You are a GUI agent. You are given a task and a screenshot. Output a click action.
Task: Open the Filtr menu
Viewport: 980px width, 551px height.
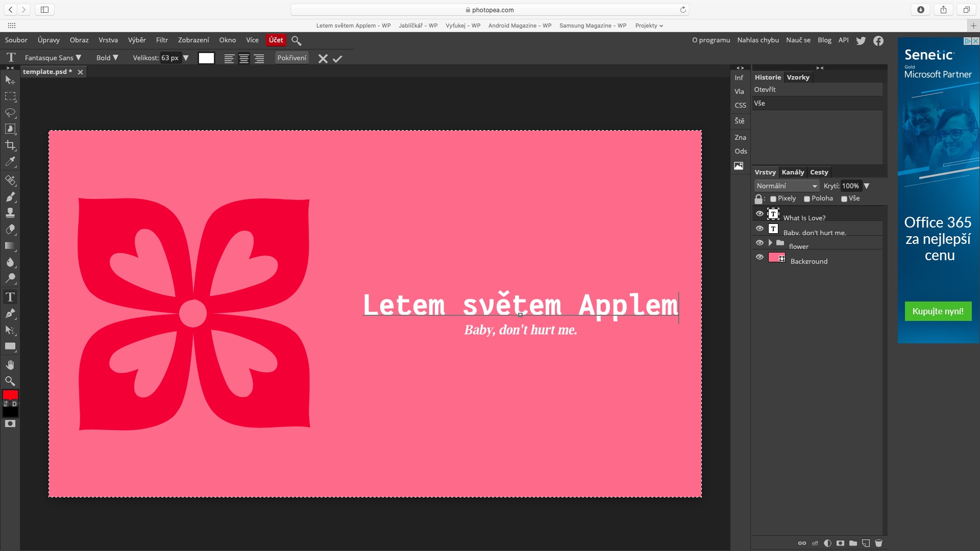(162, 40)
